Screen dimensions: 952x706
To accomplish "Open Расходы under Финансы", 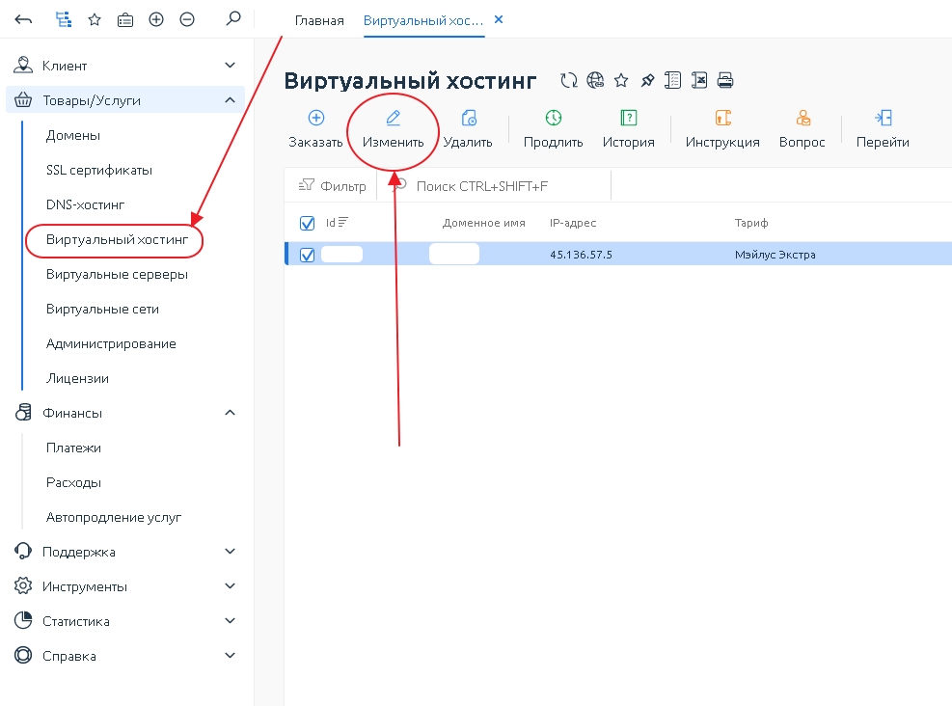I will click(73, 482).
